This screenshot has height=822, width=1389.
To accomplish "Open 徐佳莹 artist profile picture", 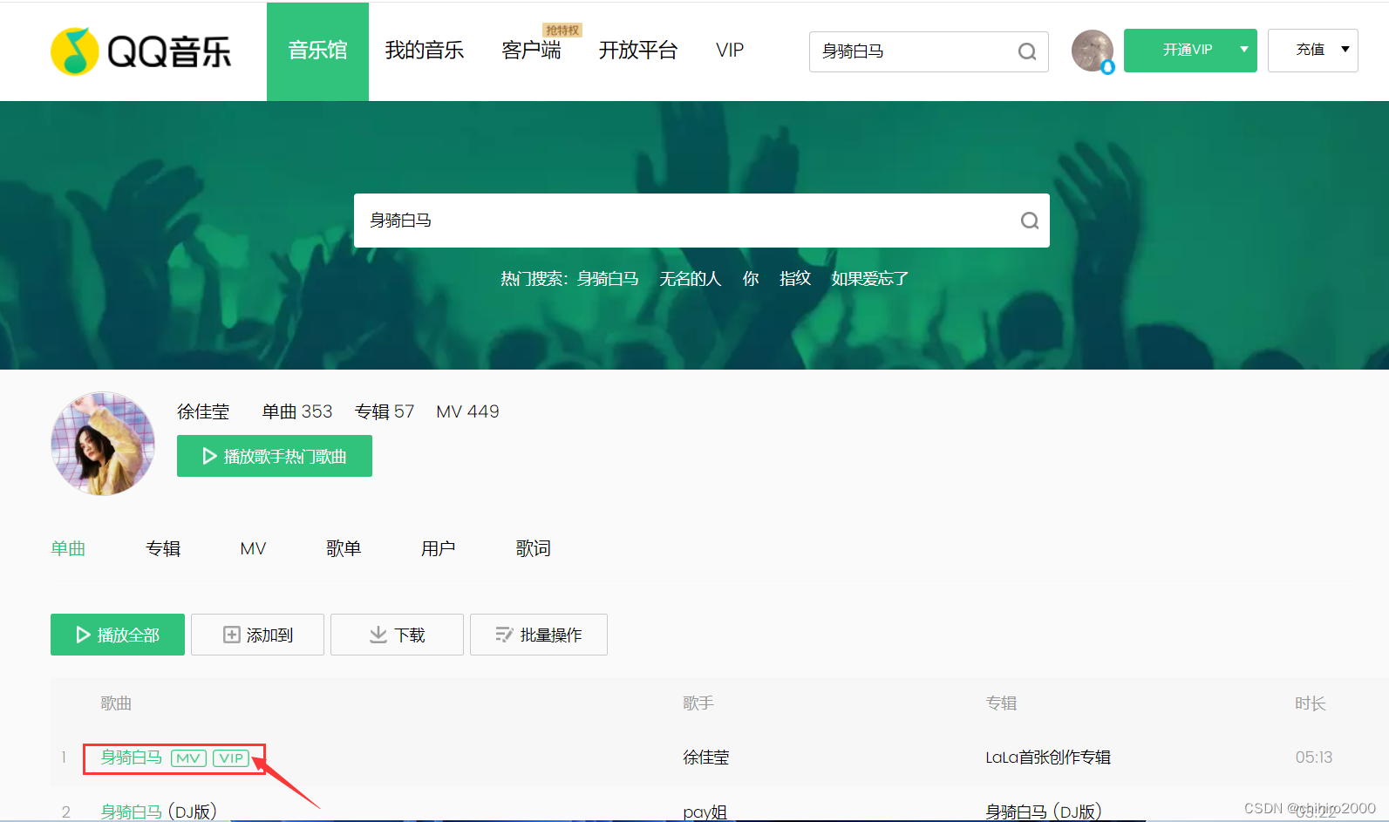I will (x=103, y=444).
